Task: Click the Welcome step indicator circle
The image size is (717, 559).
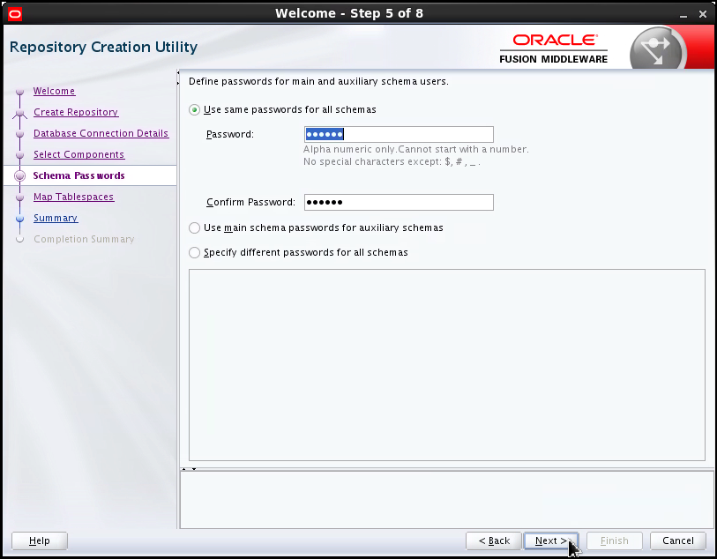Action: click(x=19, y=91)
